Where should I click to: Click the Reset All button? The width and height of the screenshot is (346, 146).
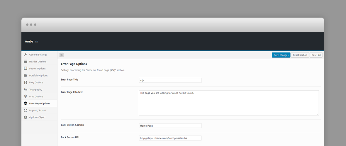pyautogui.click(x=316, y=55)
